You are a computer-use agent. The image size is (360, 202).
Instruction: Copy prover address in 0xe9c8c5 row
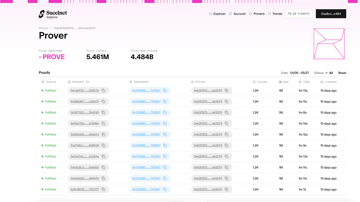pyautogui.click(x=226, y=167)
